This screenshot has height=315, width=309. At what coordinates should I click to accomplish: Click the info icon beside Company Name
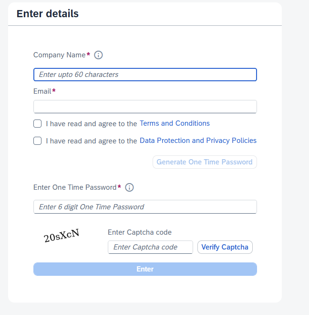(x=99, y=55)
